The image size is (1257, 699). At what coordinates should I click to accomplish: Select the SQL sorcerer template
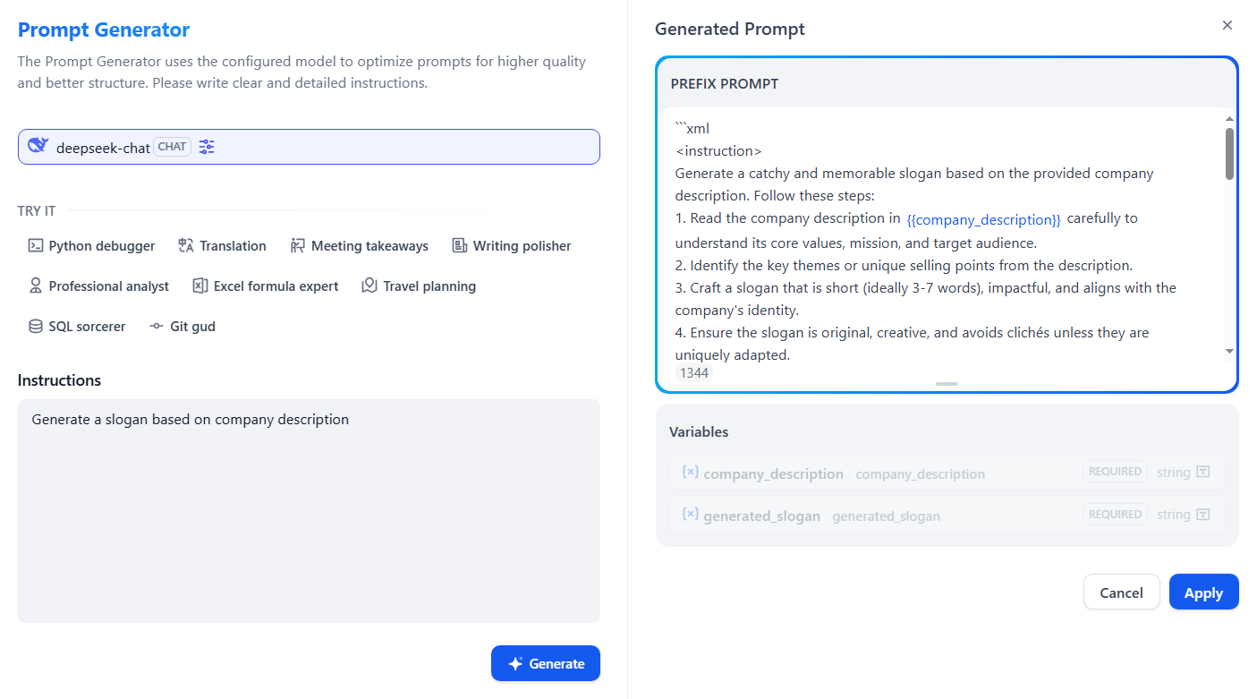77,327
